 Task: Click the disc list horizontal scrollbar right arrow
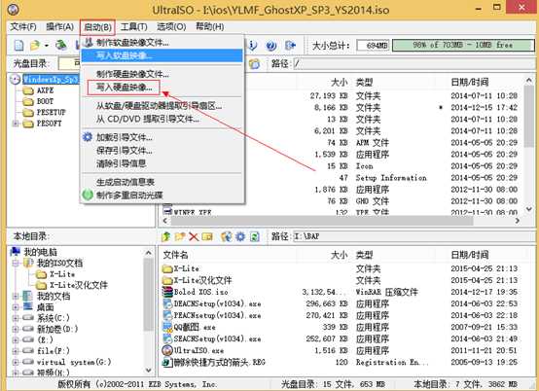(x=517, y=221)
